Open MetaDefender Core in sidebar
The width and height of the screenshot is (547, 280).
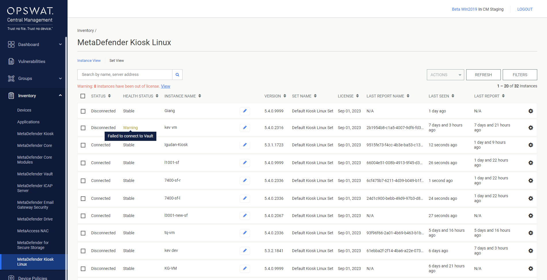click(x=34, y=145)
